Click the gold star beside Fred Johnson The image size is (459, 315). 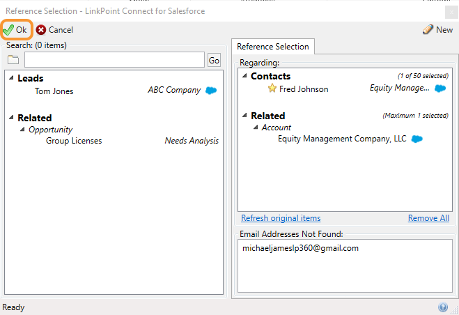[x=272, y=88]
